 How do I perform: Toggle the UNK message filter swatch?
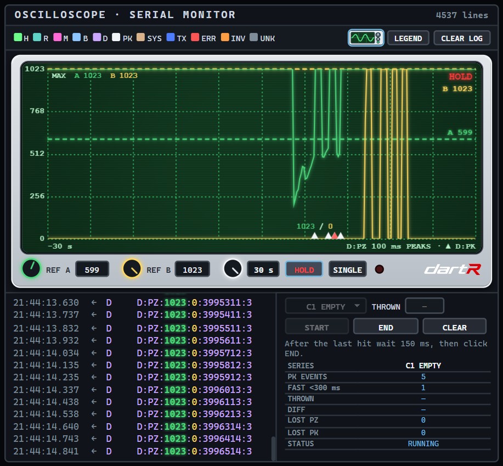pos(254,37)
